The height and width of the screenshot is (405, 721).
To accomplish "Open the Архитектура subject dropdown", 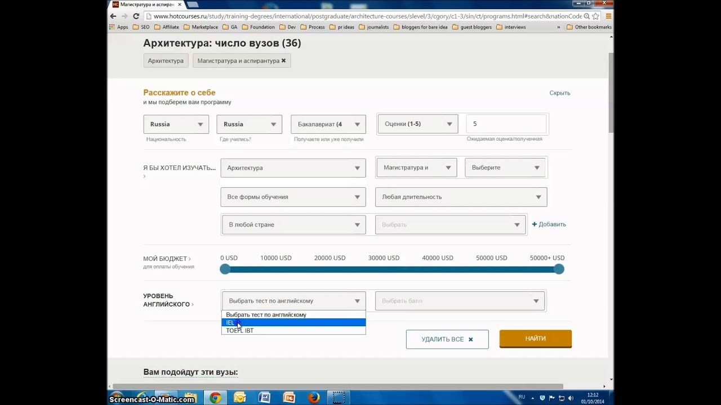I will [293, 168].
